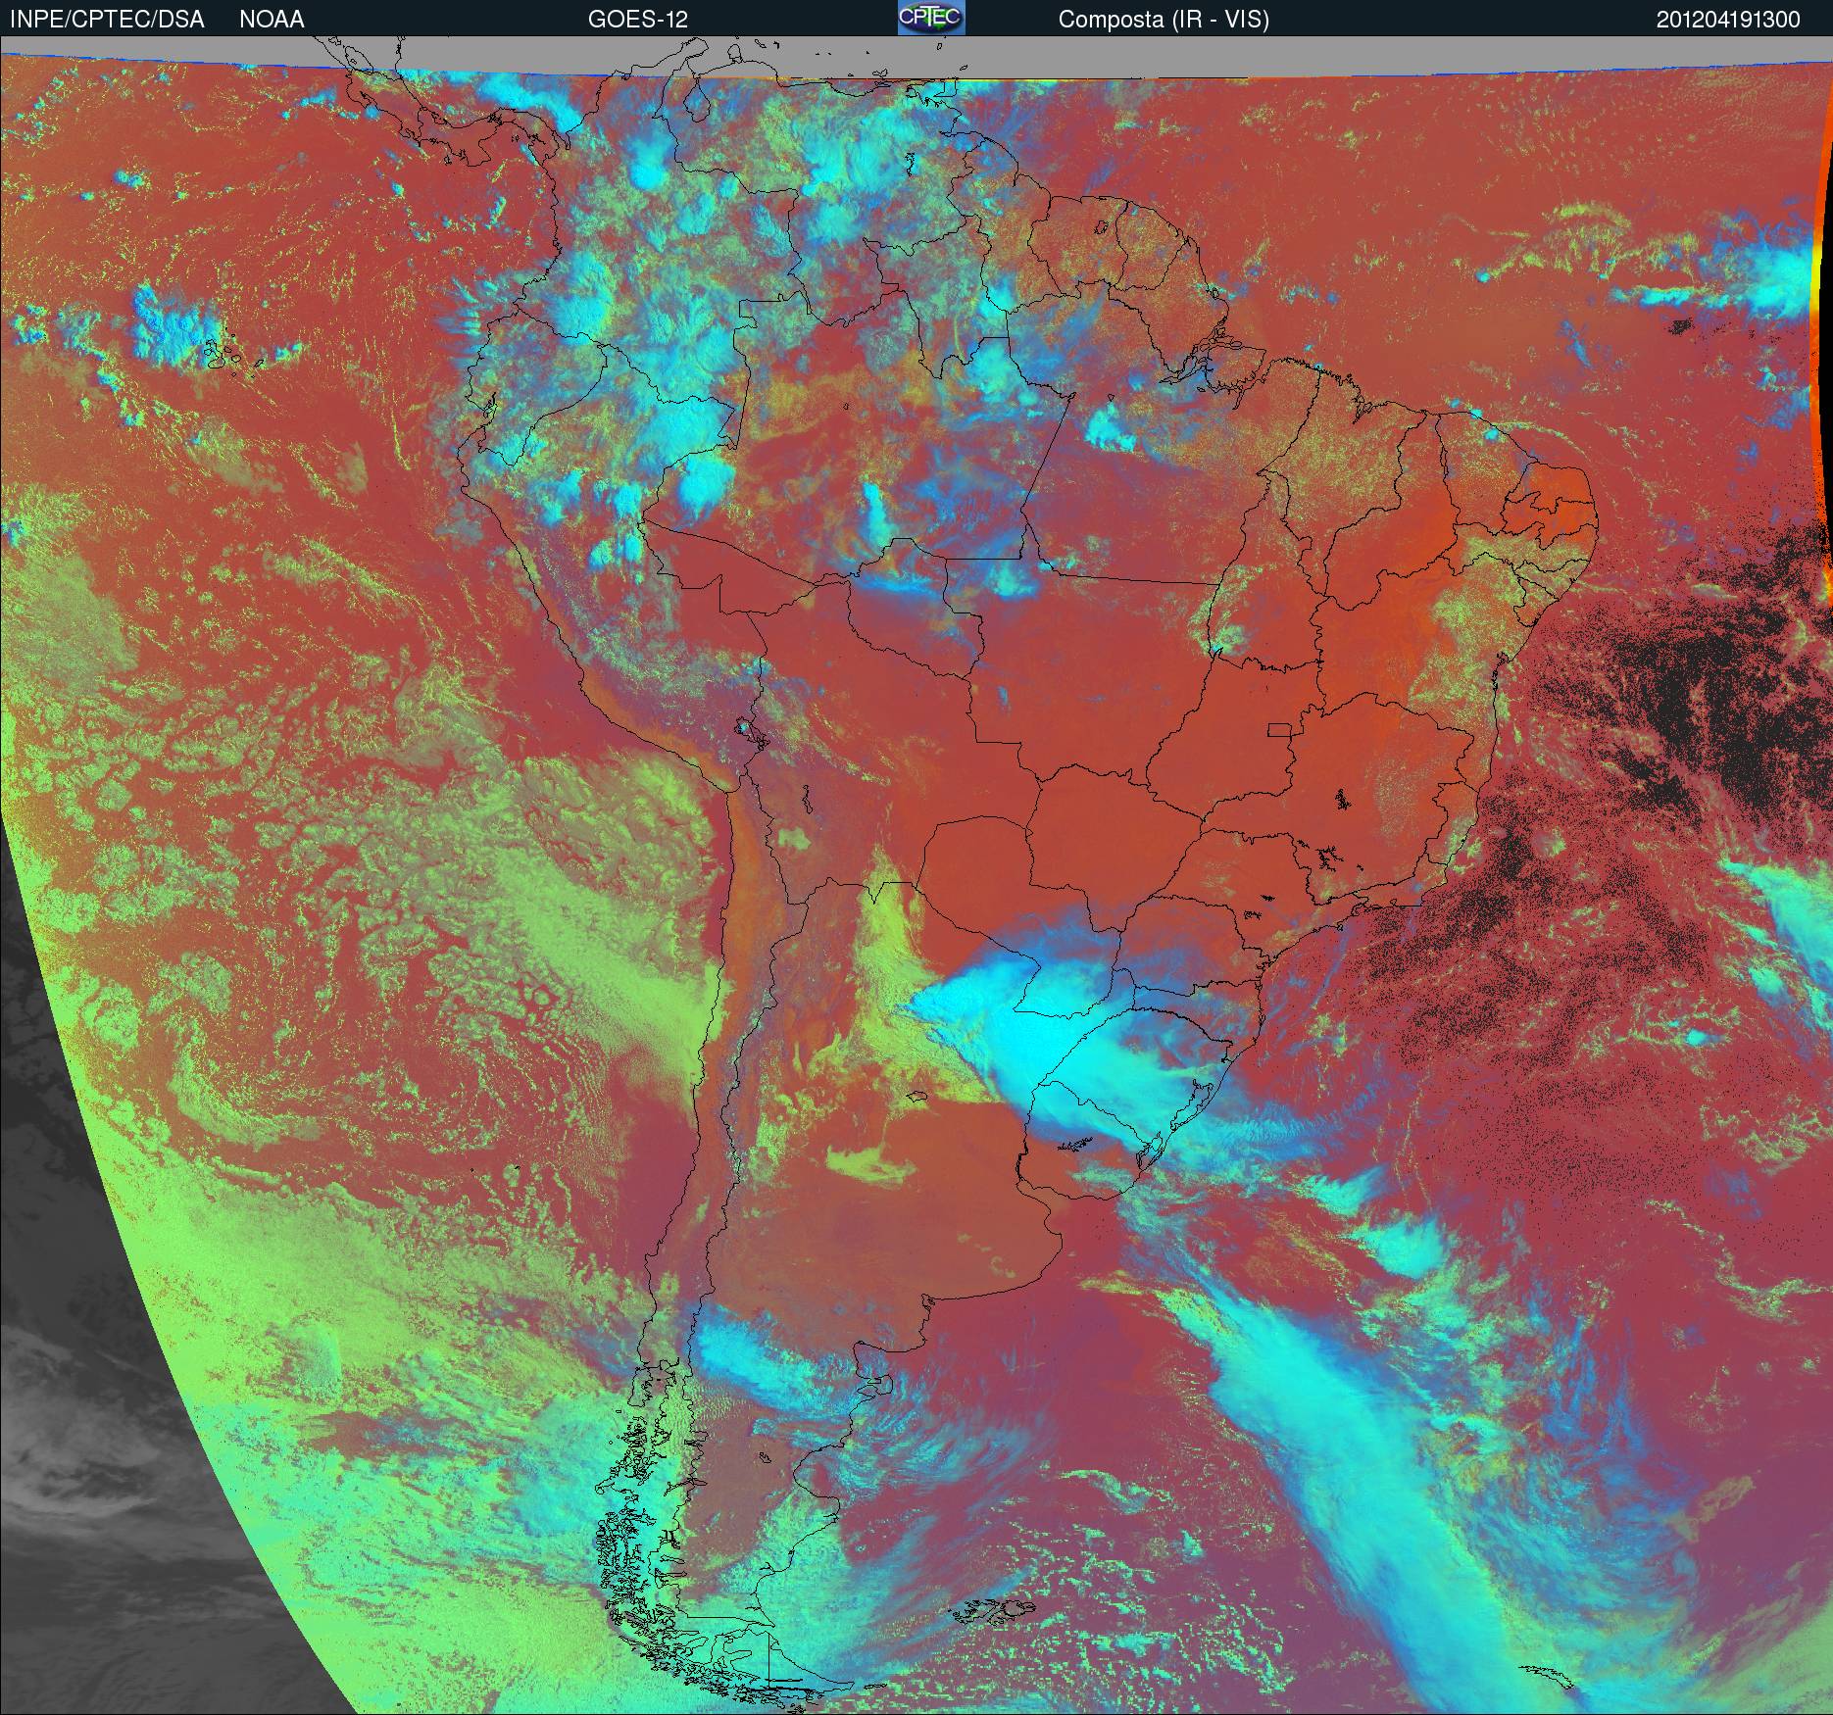Screen dimensions: 1833x1715
Task: Click the Composta (IR - VIS) title
Action: pyautogui.click(x=1164, y=21)
